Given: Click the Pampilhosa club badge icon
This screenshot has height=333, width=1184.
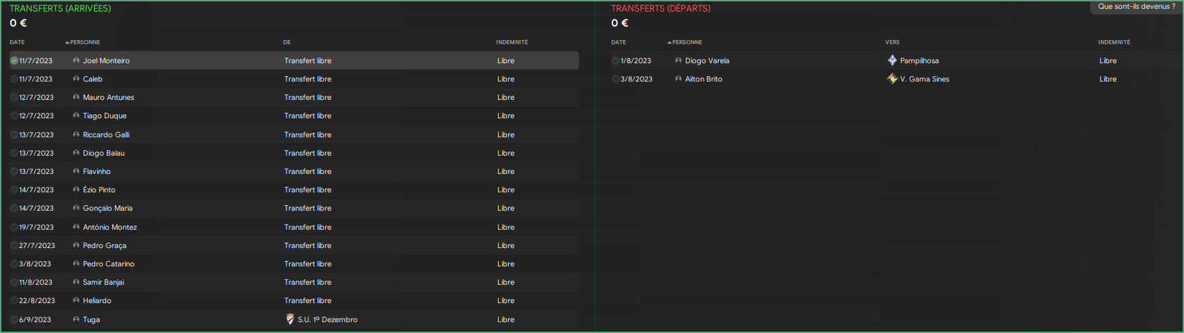Looking at the screenshot, I should [892, 60].
